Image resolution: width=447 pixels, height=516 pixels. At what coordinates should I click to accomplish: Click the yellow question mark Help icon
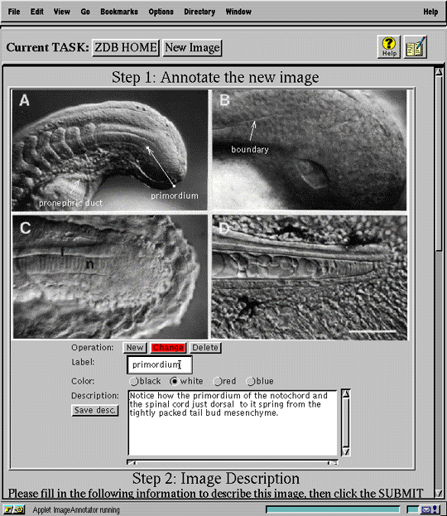389,46
